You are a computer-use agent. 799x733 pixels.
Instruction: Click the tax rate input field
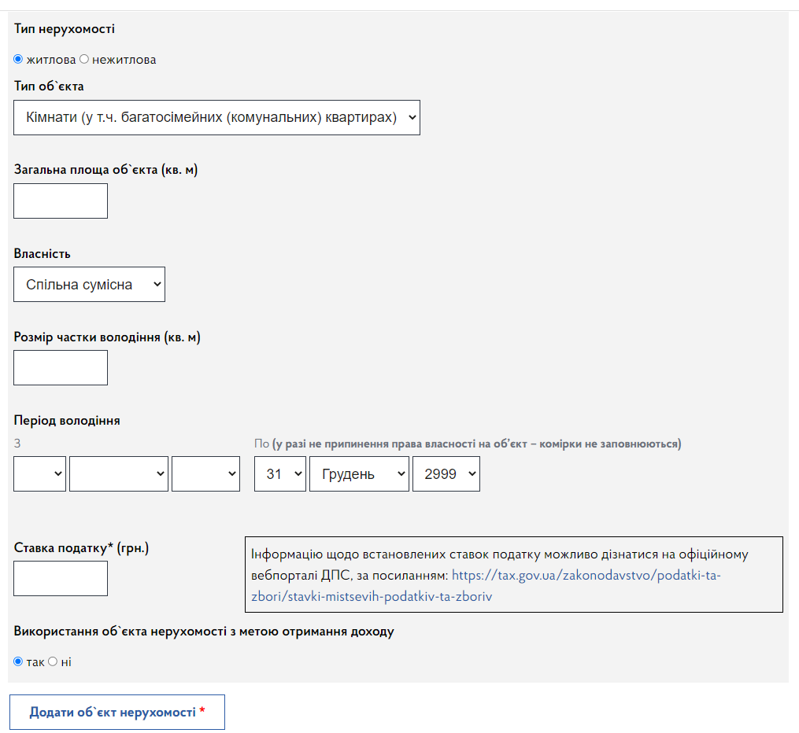(x=61, y=578)
